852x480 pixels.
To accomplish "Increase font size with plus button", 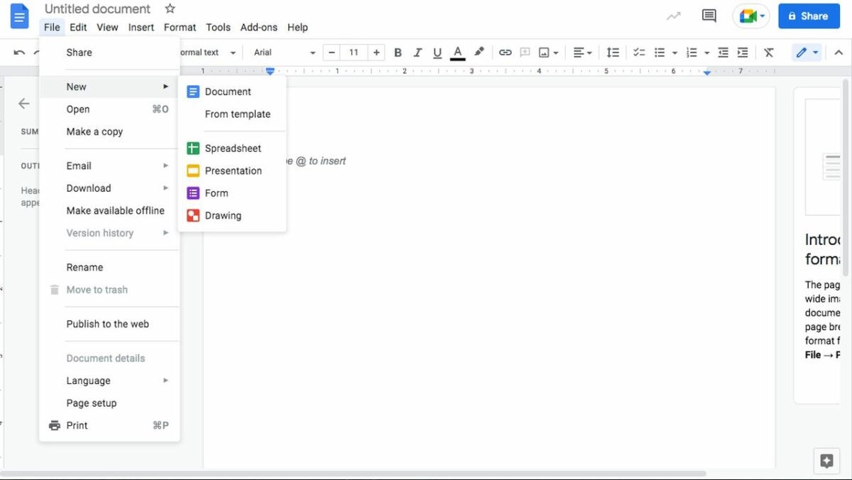I will pos(376,53).
